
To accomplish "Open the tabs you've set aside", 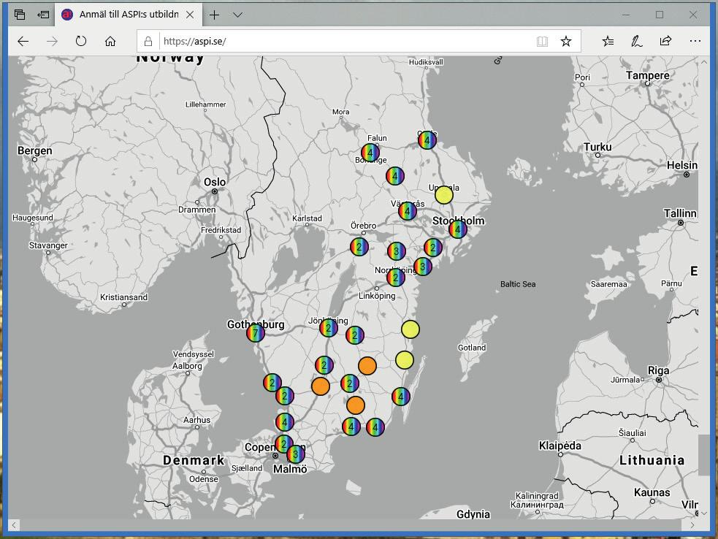I will 19,15.
